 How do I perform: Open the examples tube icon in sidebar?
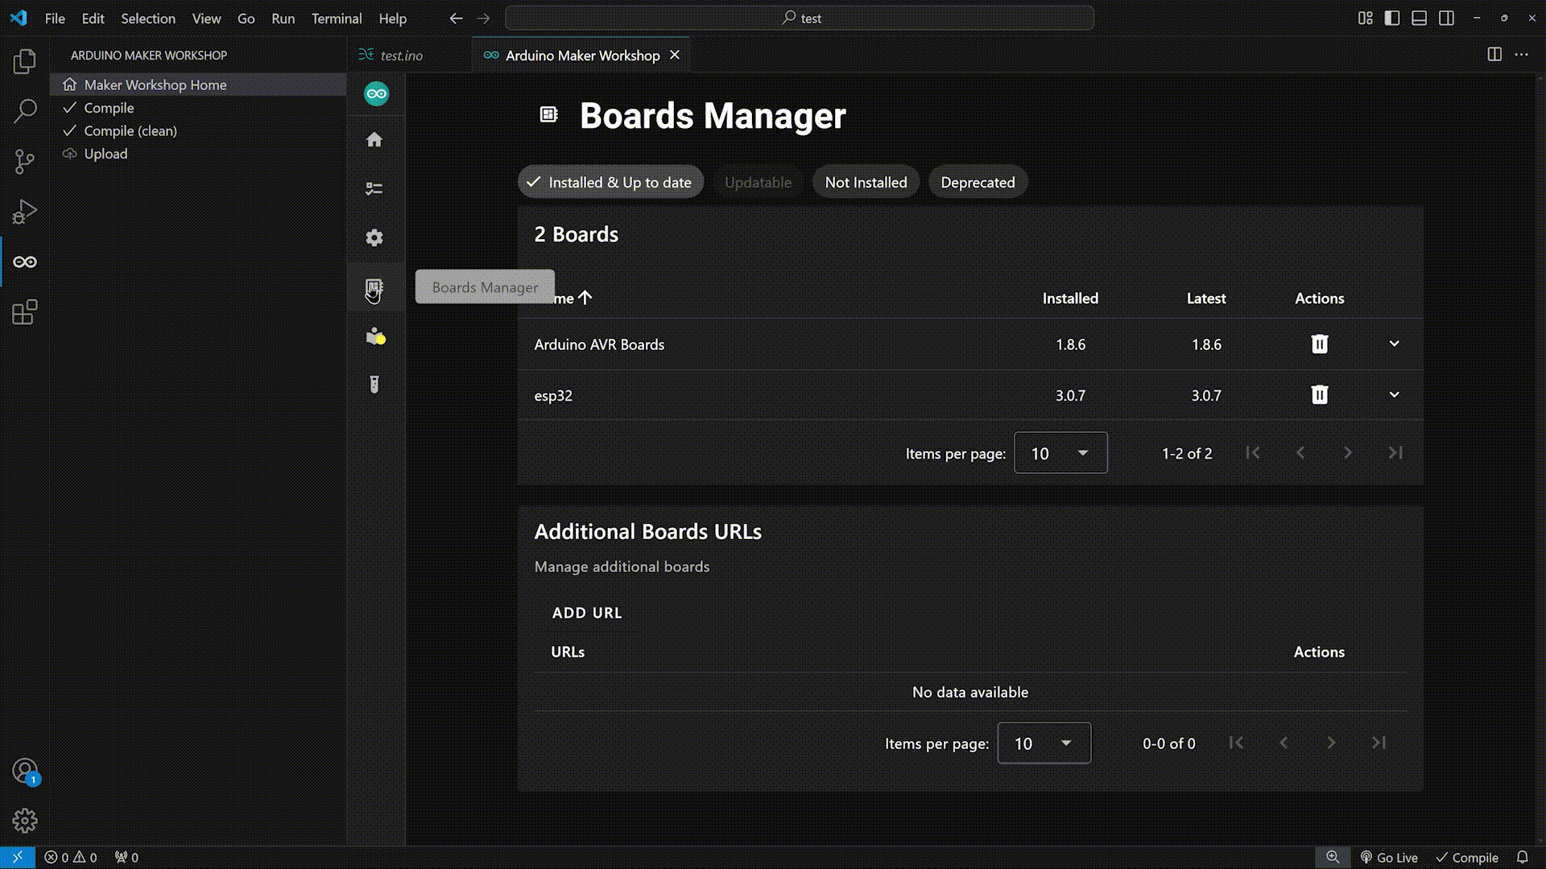(x=374, y=385)
